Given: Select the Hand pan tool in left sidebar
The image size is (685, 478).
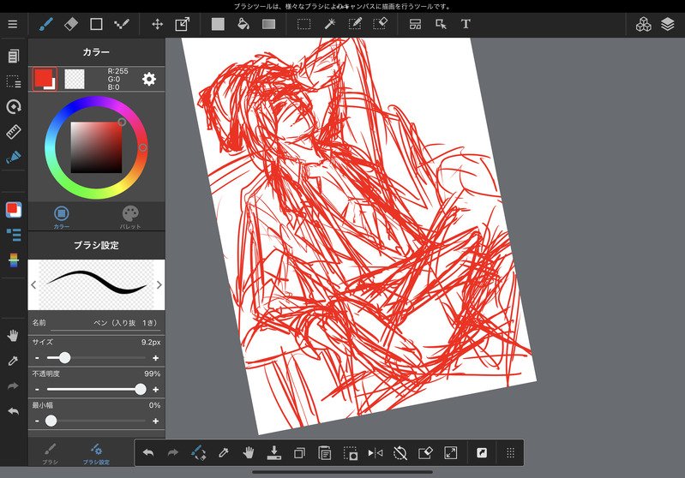Looking at the screenshot, I should (13, 335).
